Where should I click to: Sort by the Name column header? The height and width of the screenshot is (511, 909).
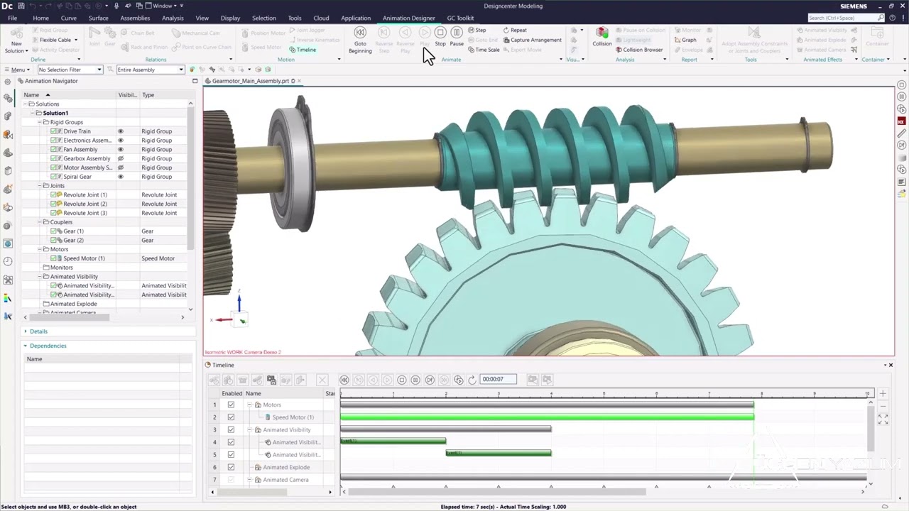click(69, 95)
